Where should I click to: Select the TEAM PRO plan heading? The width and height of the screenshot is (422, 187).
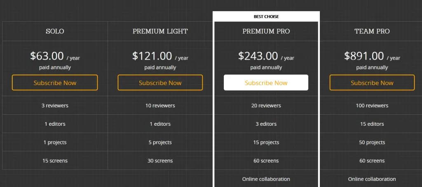(372, 31)
